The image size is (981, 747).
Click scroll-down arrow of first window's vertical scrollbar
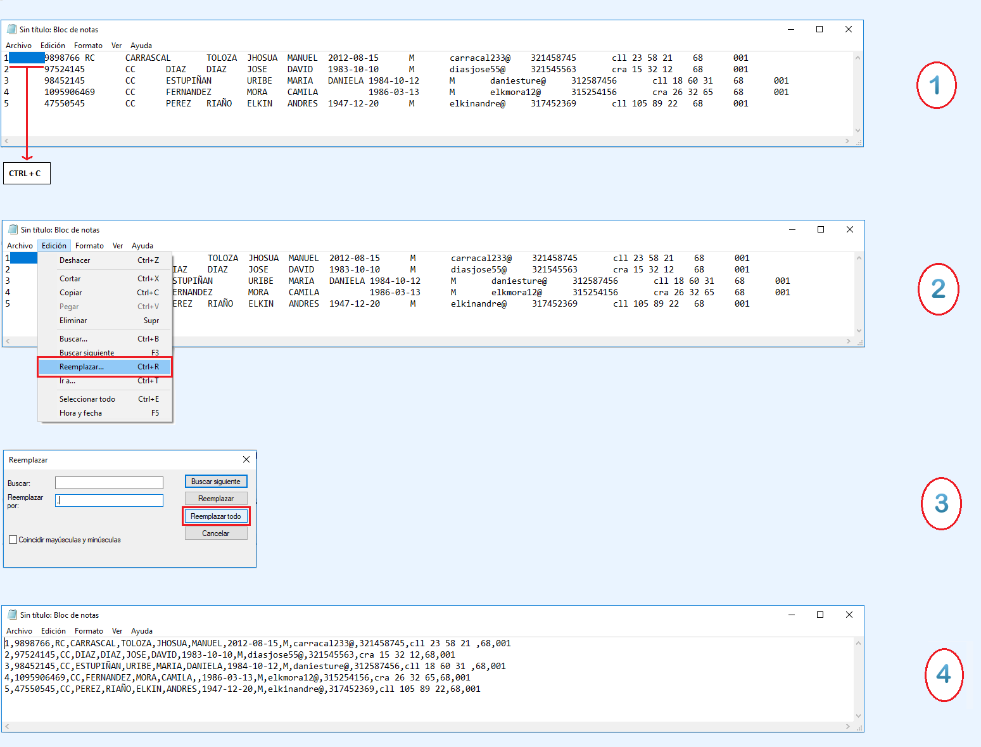point(858,131)
